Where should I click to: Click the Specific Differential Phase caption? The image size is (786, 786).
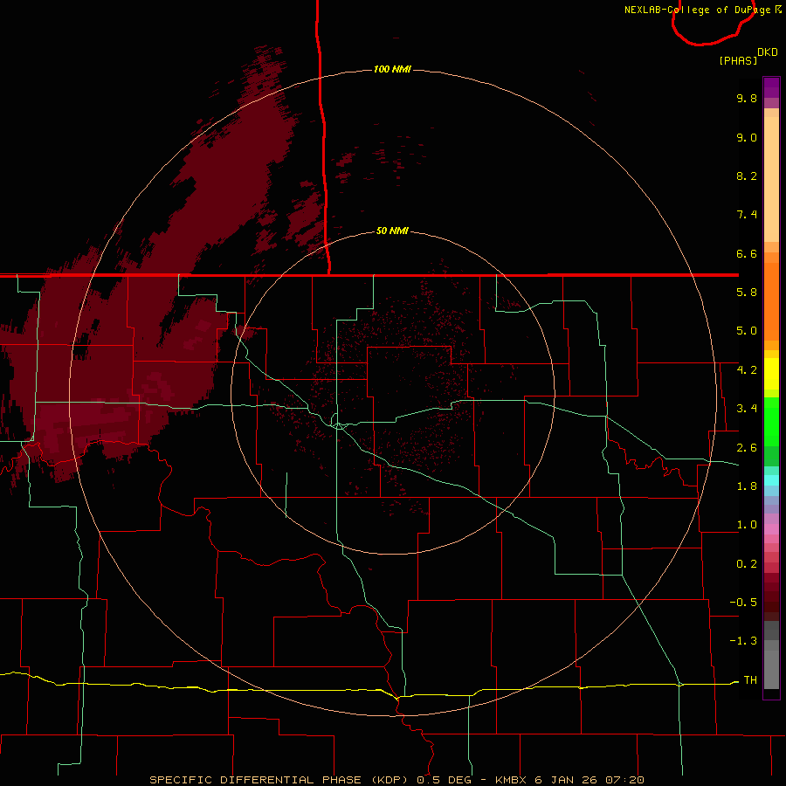click(396, 780)
